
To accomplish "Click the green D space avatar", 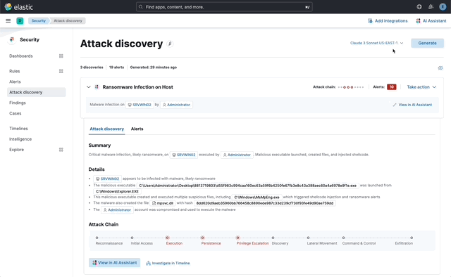I will pyautogui.click(x=20, y=20).
